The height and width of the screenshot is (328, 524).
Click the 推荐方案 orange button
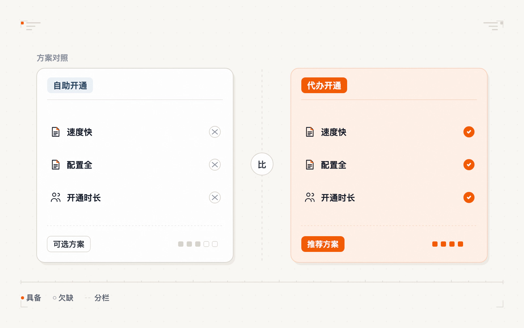323,244
